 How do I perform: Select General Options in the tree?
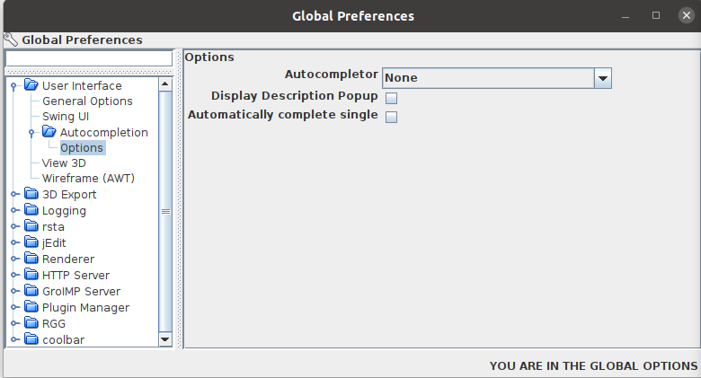point(87,101)
